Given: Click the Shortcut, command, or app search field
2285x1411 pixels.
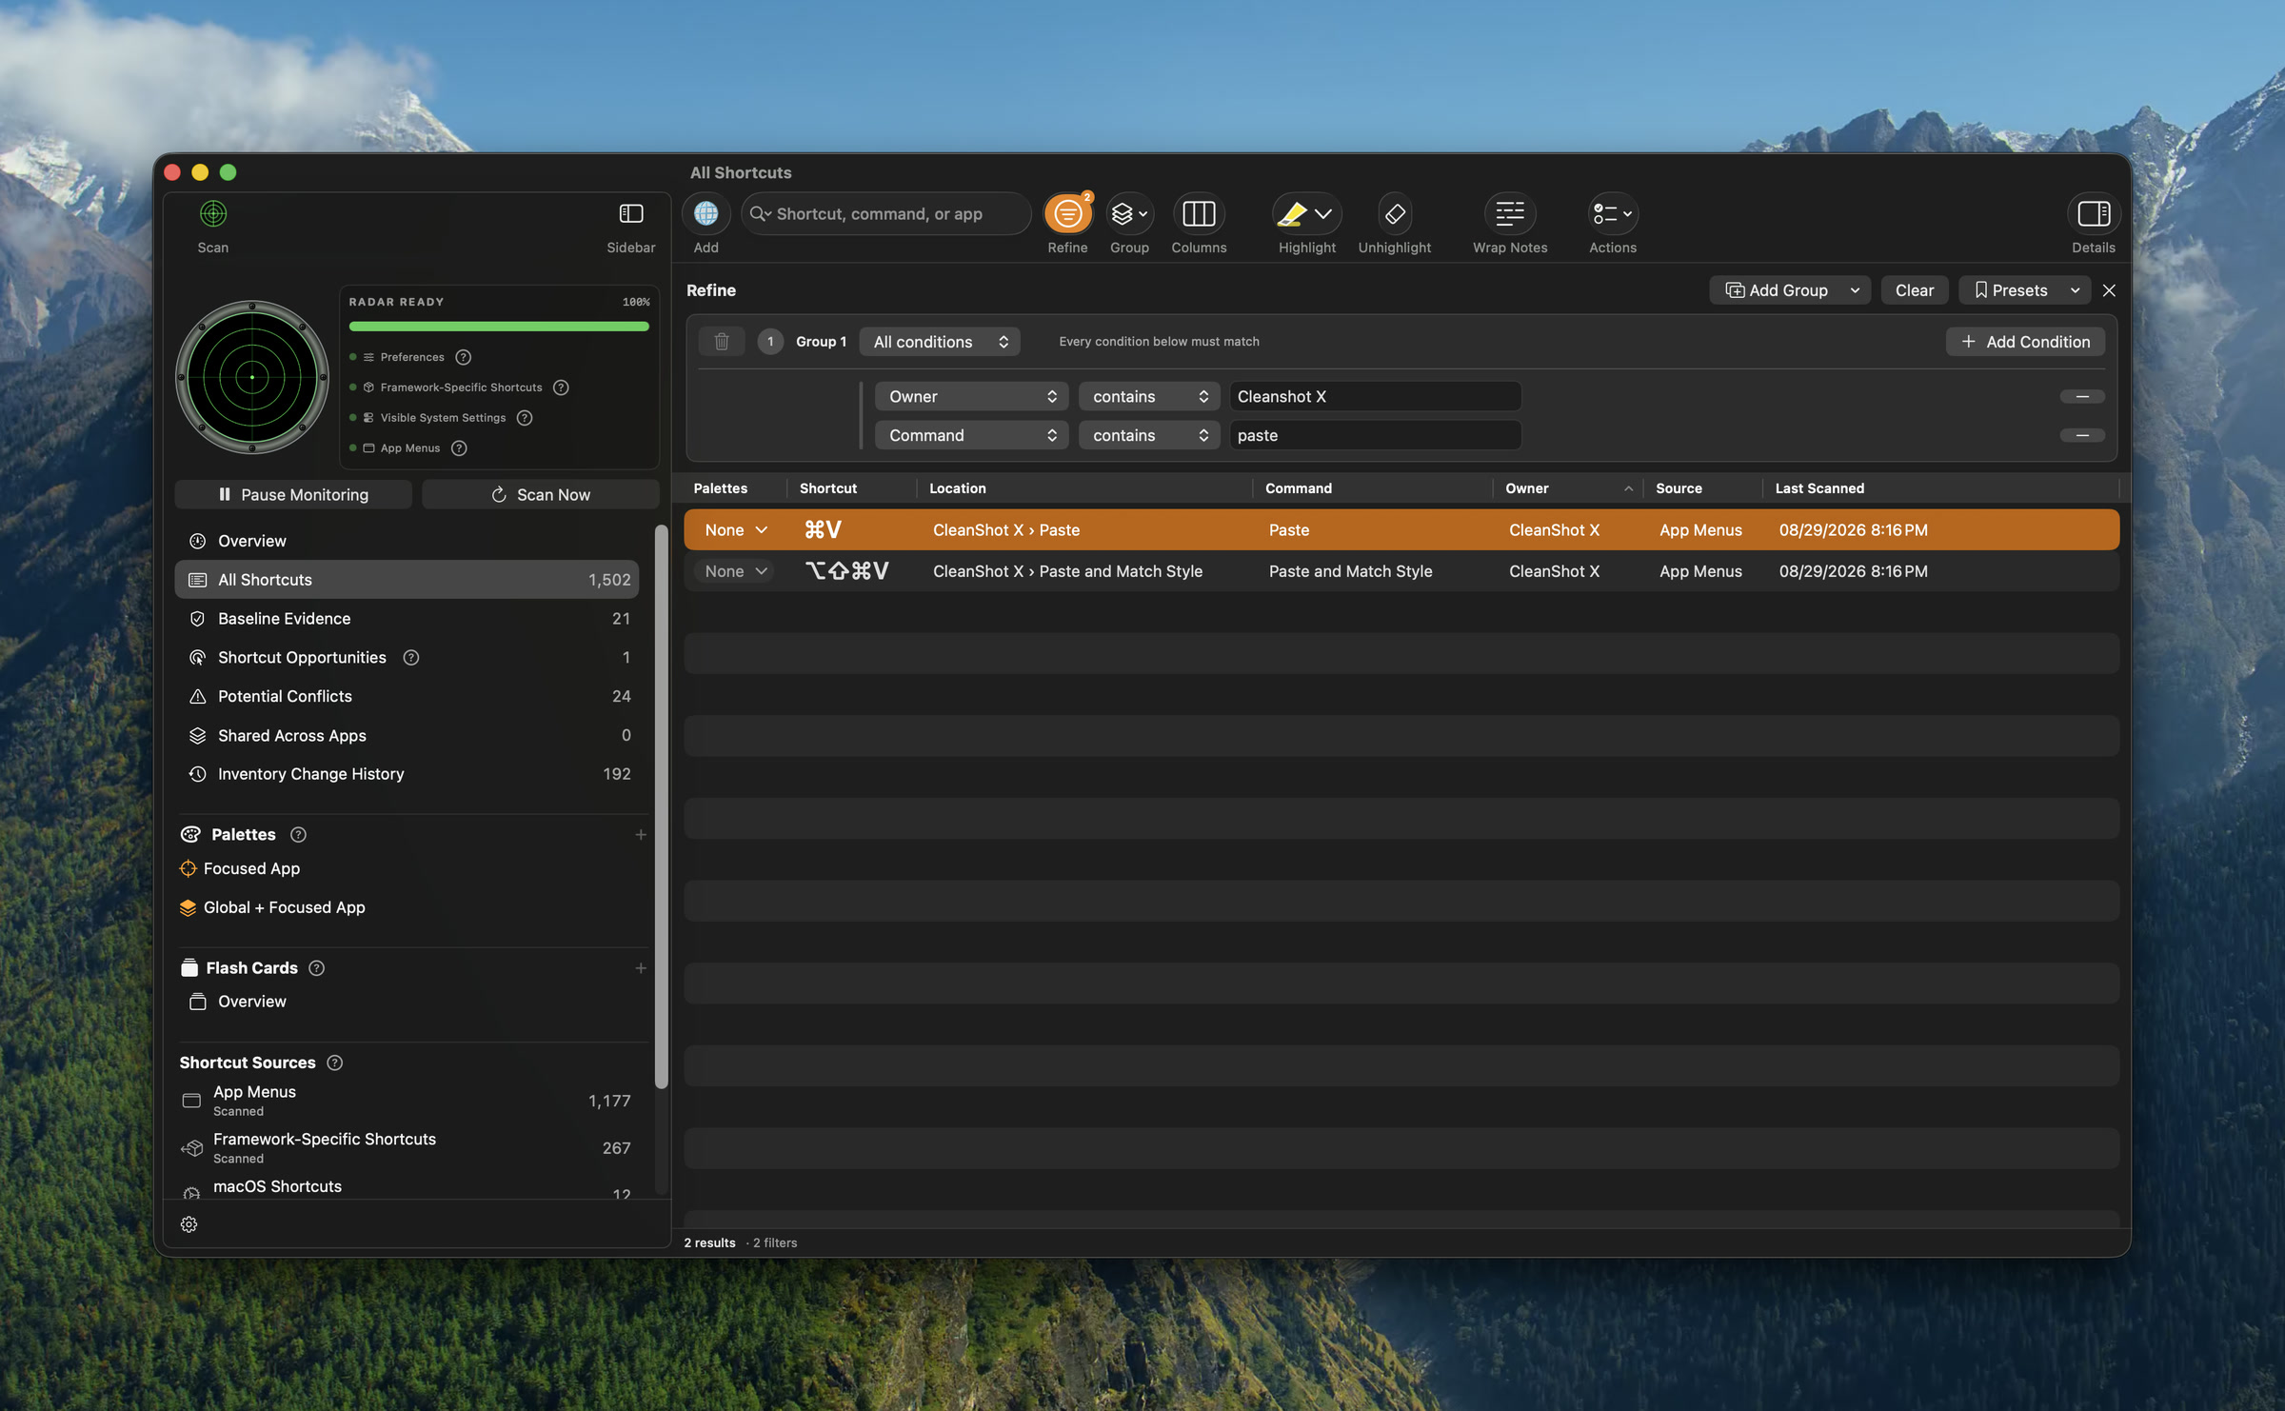Looking at the screenshot, I should tap(885, 213).
